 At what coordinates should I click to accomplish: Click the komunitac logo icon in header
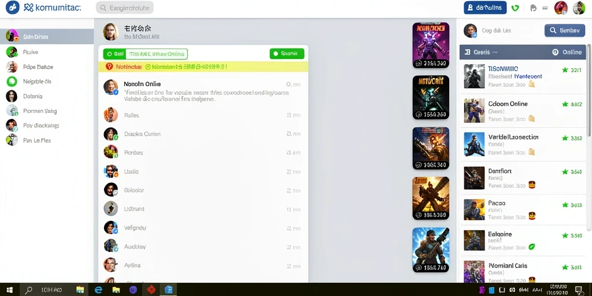pos(13,8)
